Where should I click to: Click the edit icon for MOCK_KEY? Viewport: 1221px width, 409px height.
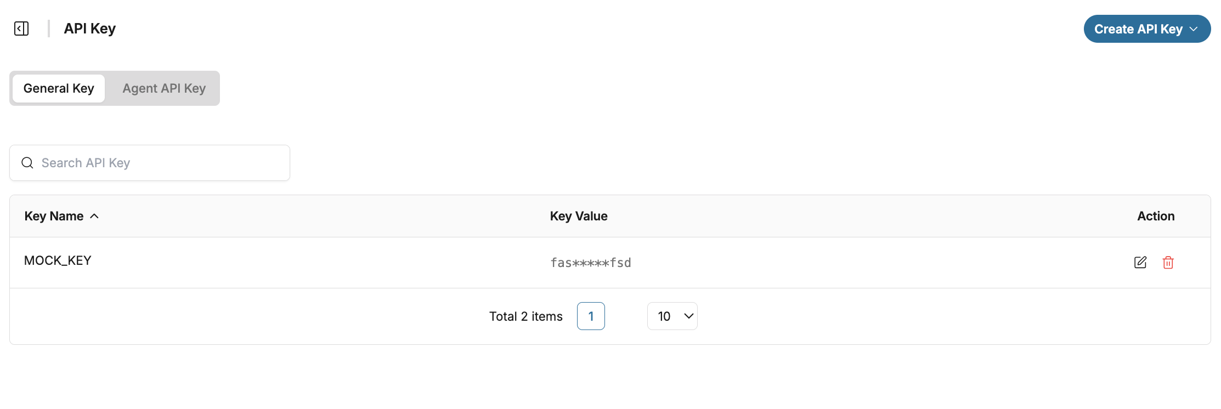coord(1140,263)
